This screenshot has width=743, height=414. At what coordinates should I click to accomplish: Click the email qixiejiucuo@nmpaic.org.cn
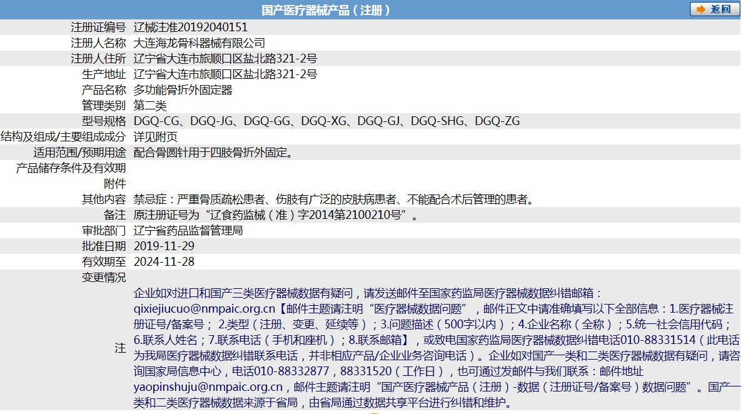(205, 309)
